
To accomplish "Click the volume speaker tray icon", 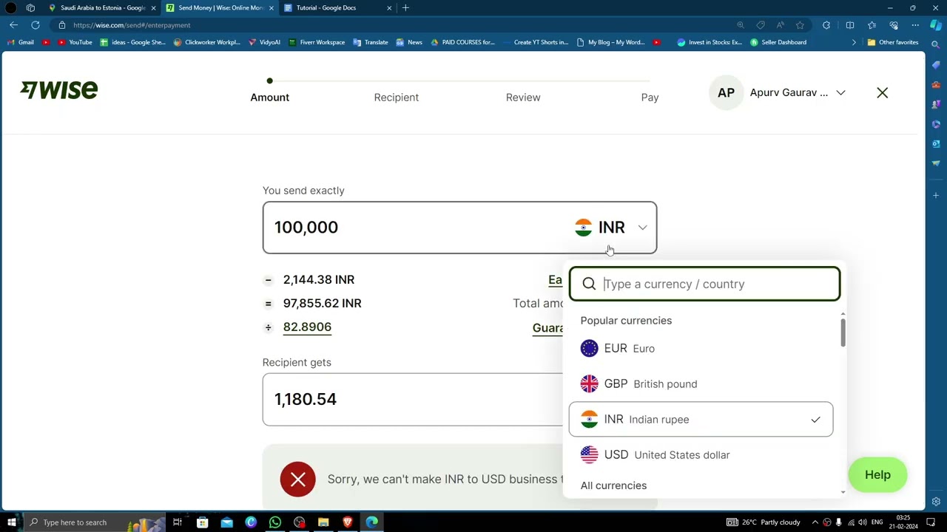I will tap(863, 522).
